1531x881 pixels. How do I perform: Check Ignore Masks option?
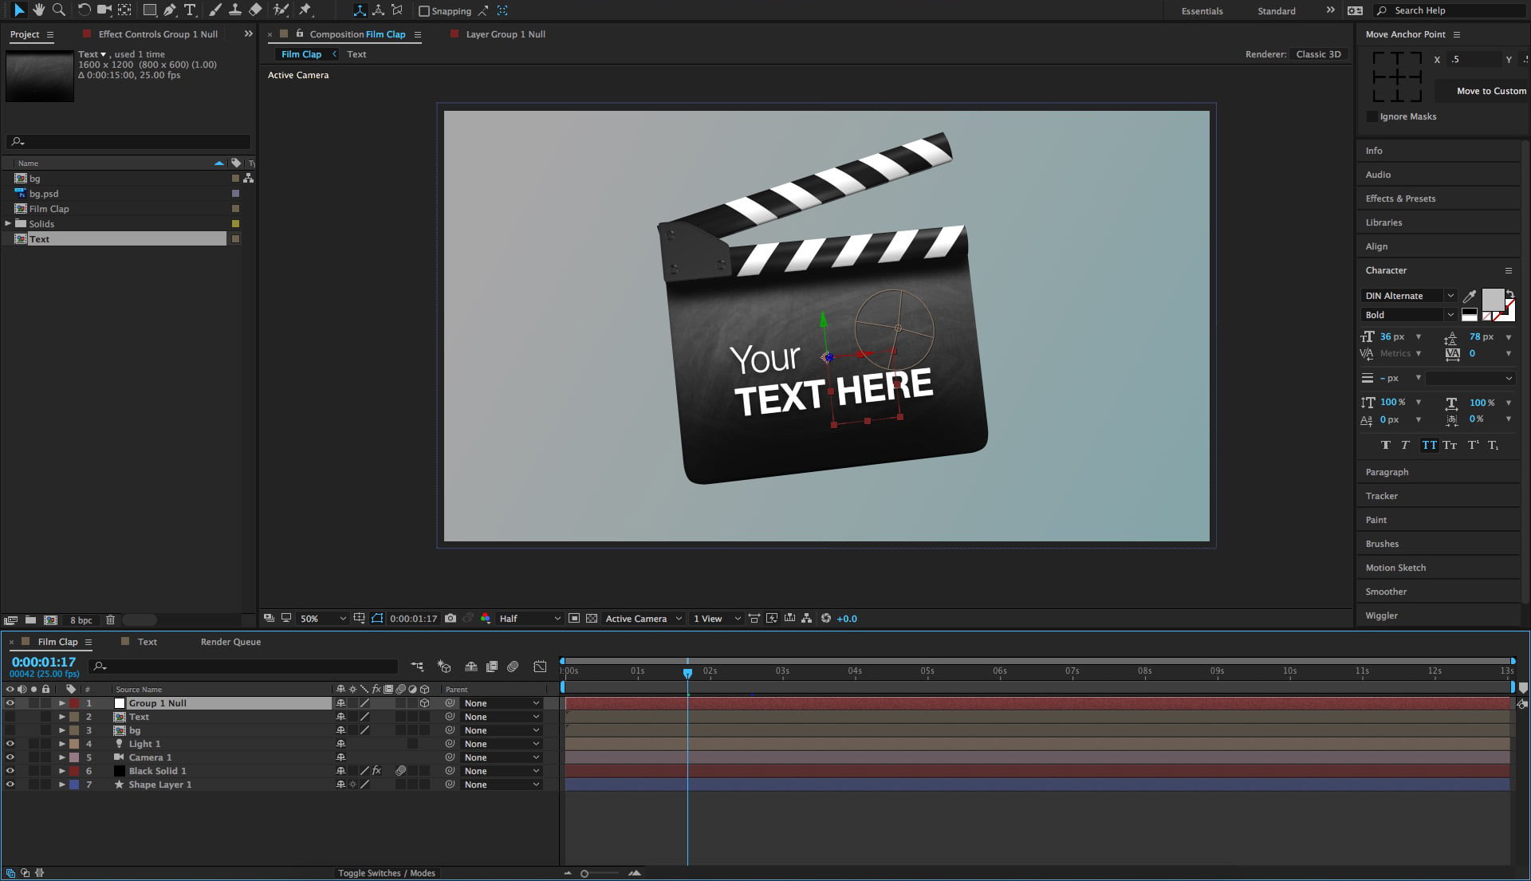1372,116
